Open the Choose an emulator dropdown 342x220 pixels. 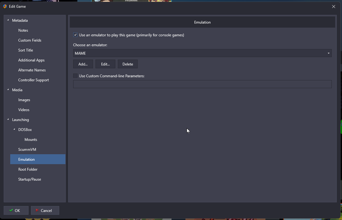point(202,53)
